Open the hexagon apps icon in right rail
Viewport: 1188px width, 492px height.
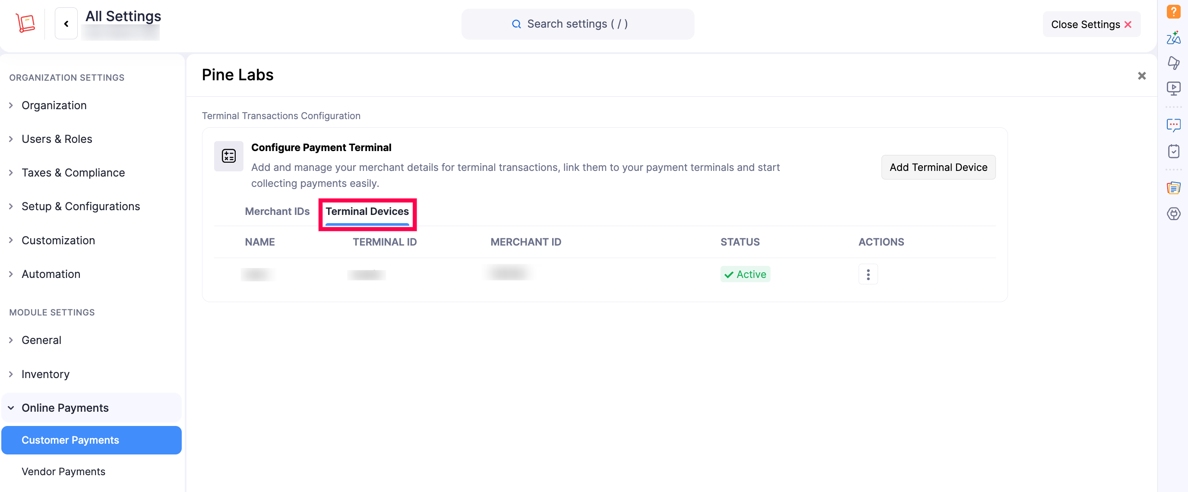tap(1173, 214)
